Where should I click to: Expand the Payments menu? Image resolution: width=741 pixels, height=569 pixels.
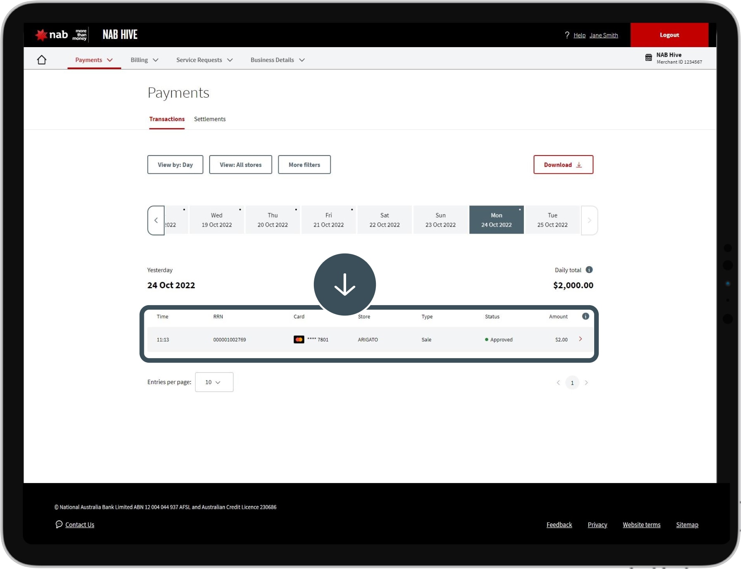[94, 60]
